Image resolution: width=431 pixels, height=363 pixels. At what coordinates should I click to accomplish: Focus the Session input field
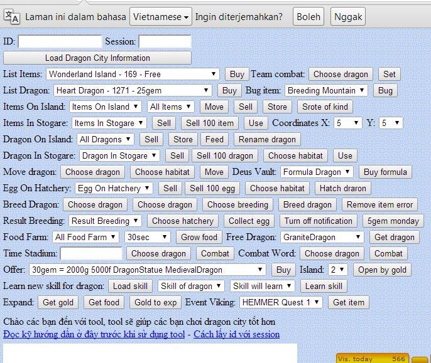pos(165,41)
